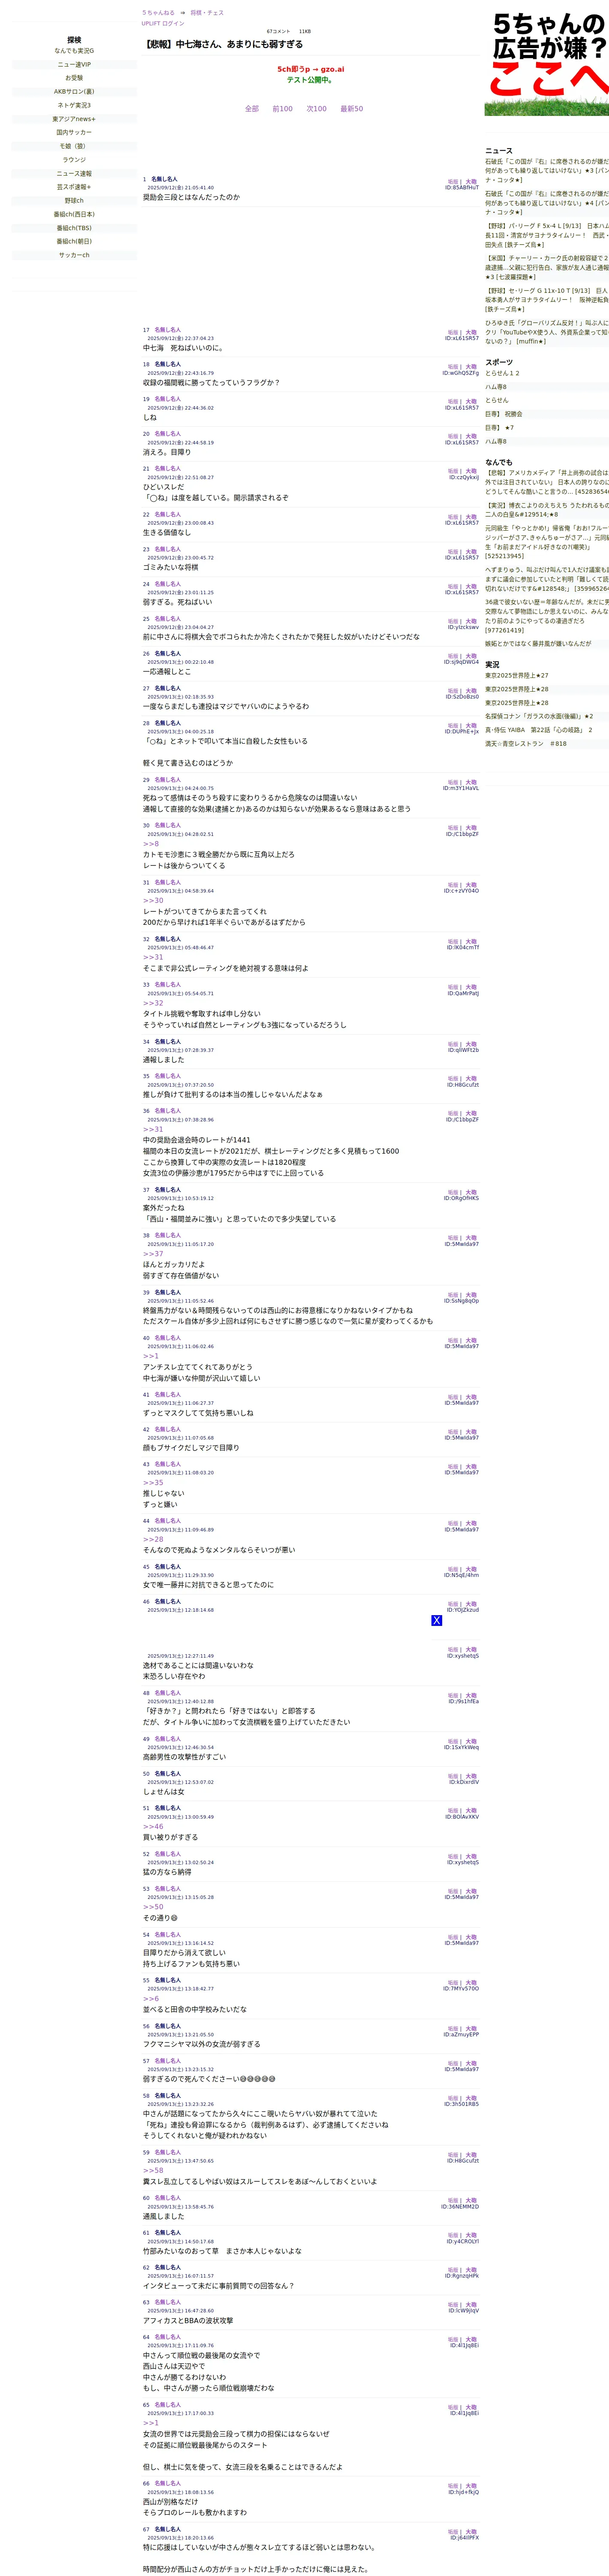Open 東京2025世界陸上★27 live thread
Screen dimensions: 609x2576
pos(516,675)
